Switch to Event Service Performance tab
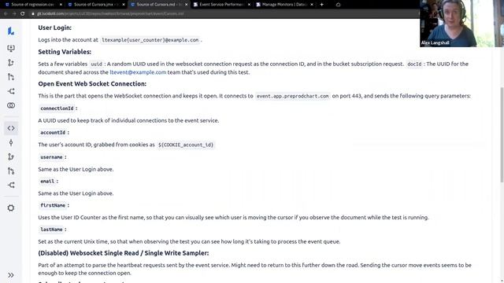The height and width of the screenshot is (283, 504). coord(221,5)
